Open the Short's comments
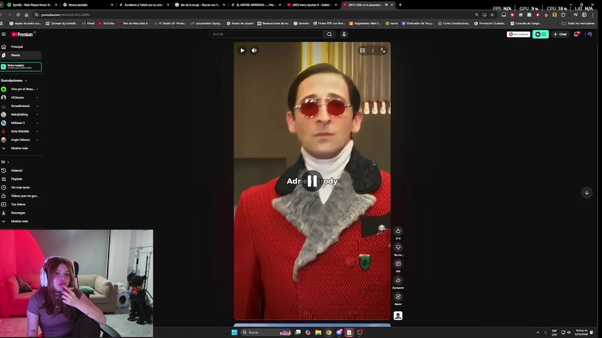 (x=398, y=264)
